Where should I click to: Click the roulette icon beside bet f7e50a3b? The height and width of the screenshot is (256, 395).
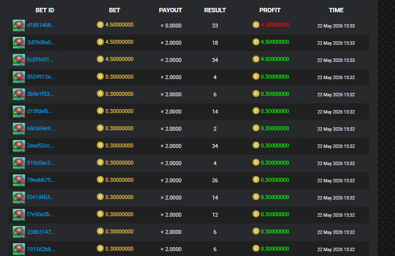(19, 215)
